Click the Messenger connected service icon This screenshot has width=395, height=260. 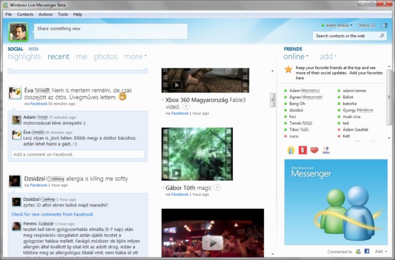point(358,251)
